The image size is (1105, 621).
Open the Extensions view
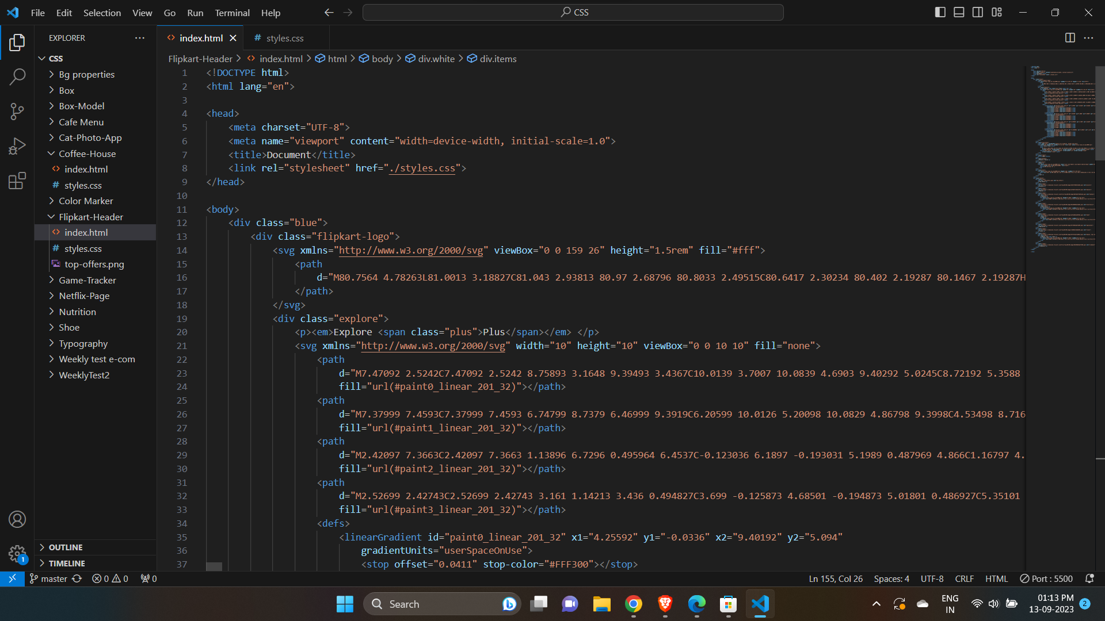(x=17, y=181)
